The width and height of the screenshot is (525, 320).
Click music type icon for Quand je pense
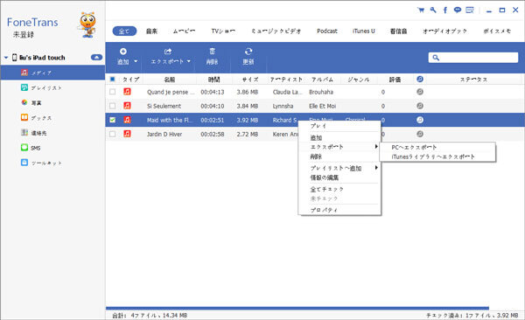127,92
